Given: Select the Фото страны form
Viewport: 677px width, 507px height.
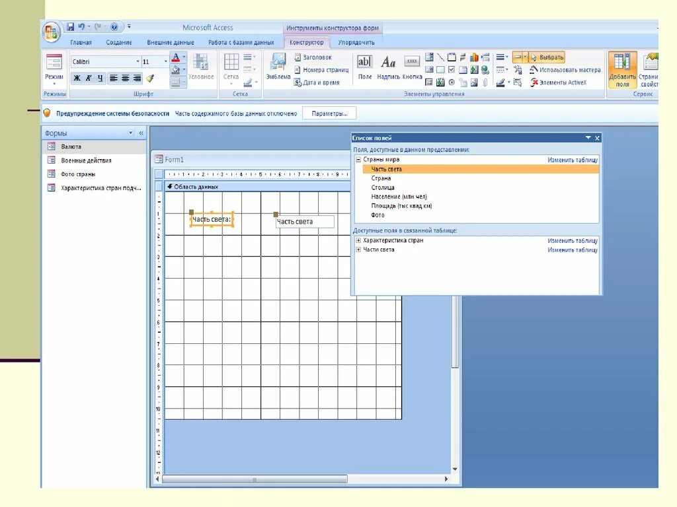Looking at the screenshot, I should pos(94,174).
